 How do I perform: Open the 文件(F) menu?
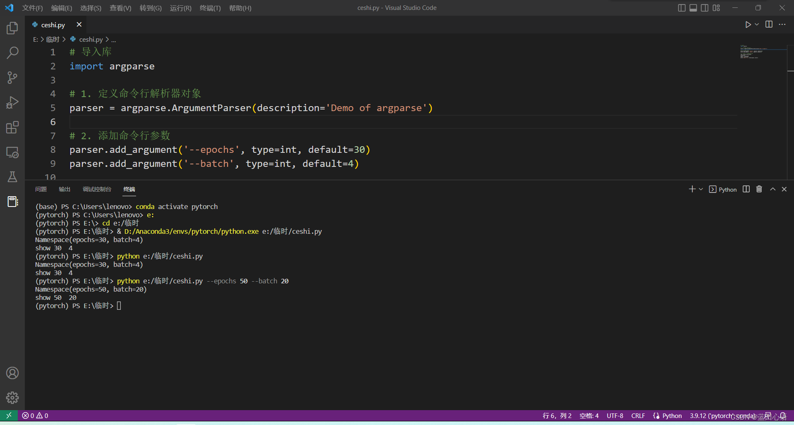pos(32,8)
